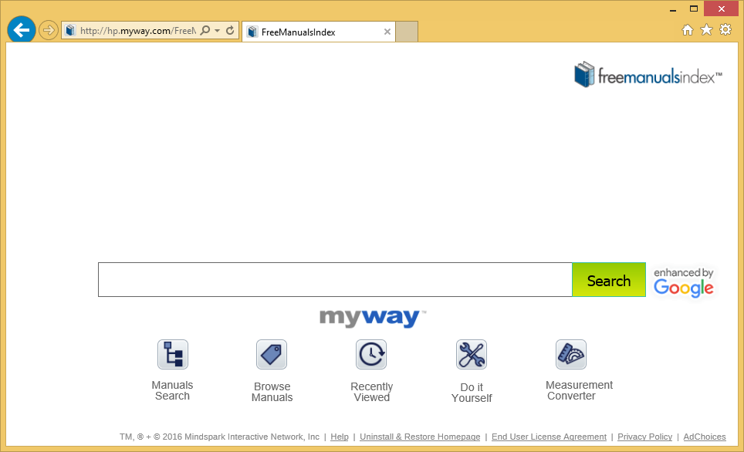Open the Measurement Converter icon
This screenshot has height=452, width=744.
pos(571,354)
